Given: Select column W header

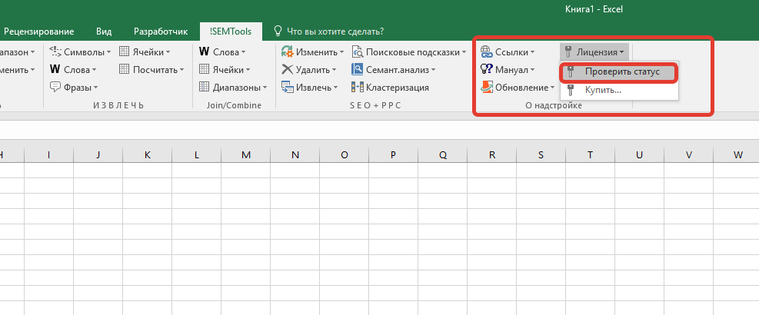Looking at the screenshot, I should 737,155.
